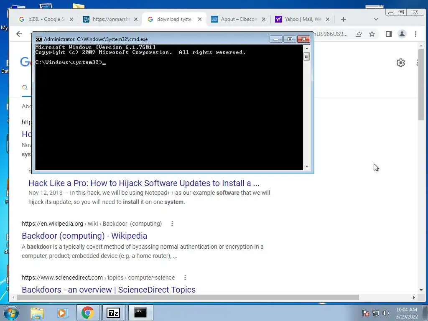Open options for the ScienceDirect result
The image size is (428, 321).
coord(185,278)
